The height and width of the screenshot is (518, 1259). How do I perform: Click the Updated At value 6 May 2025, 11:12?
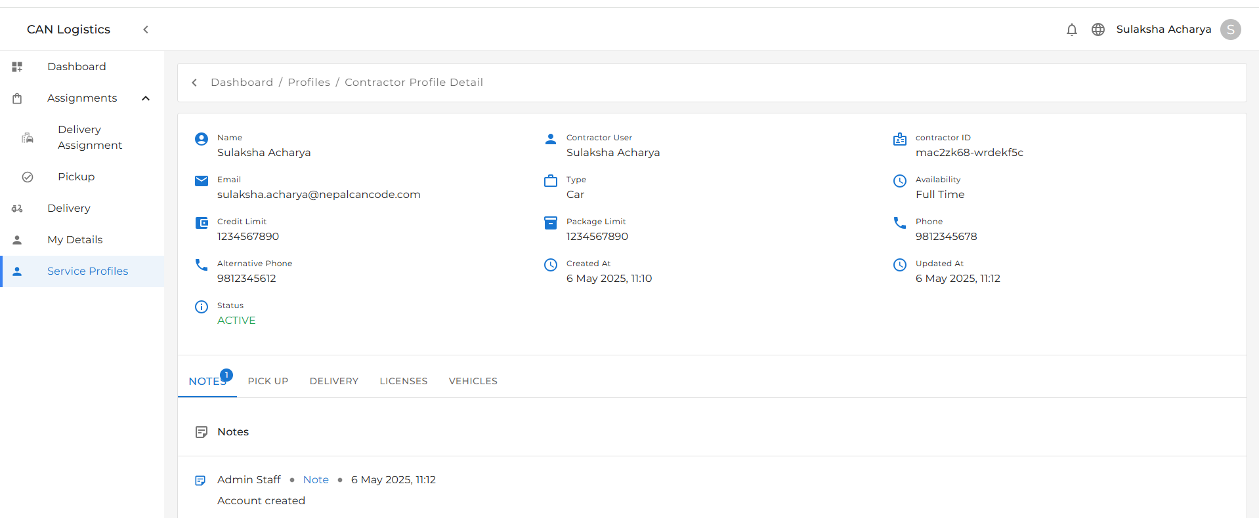tap(958, 279)
